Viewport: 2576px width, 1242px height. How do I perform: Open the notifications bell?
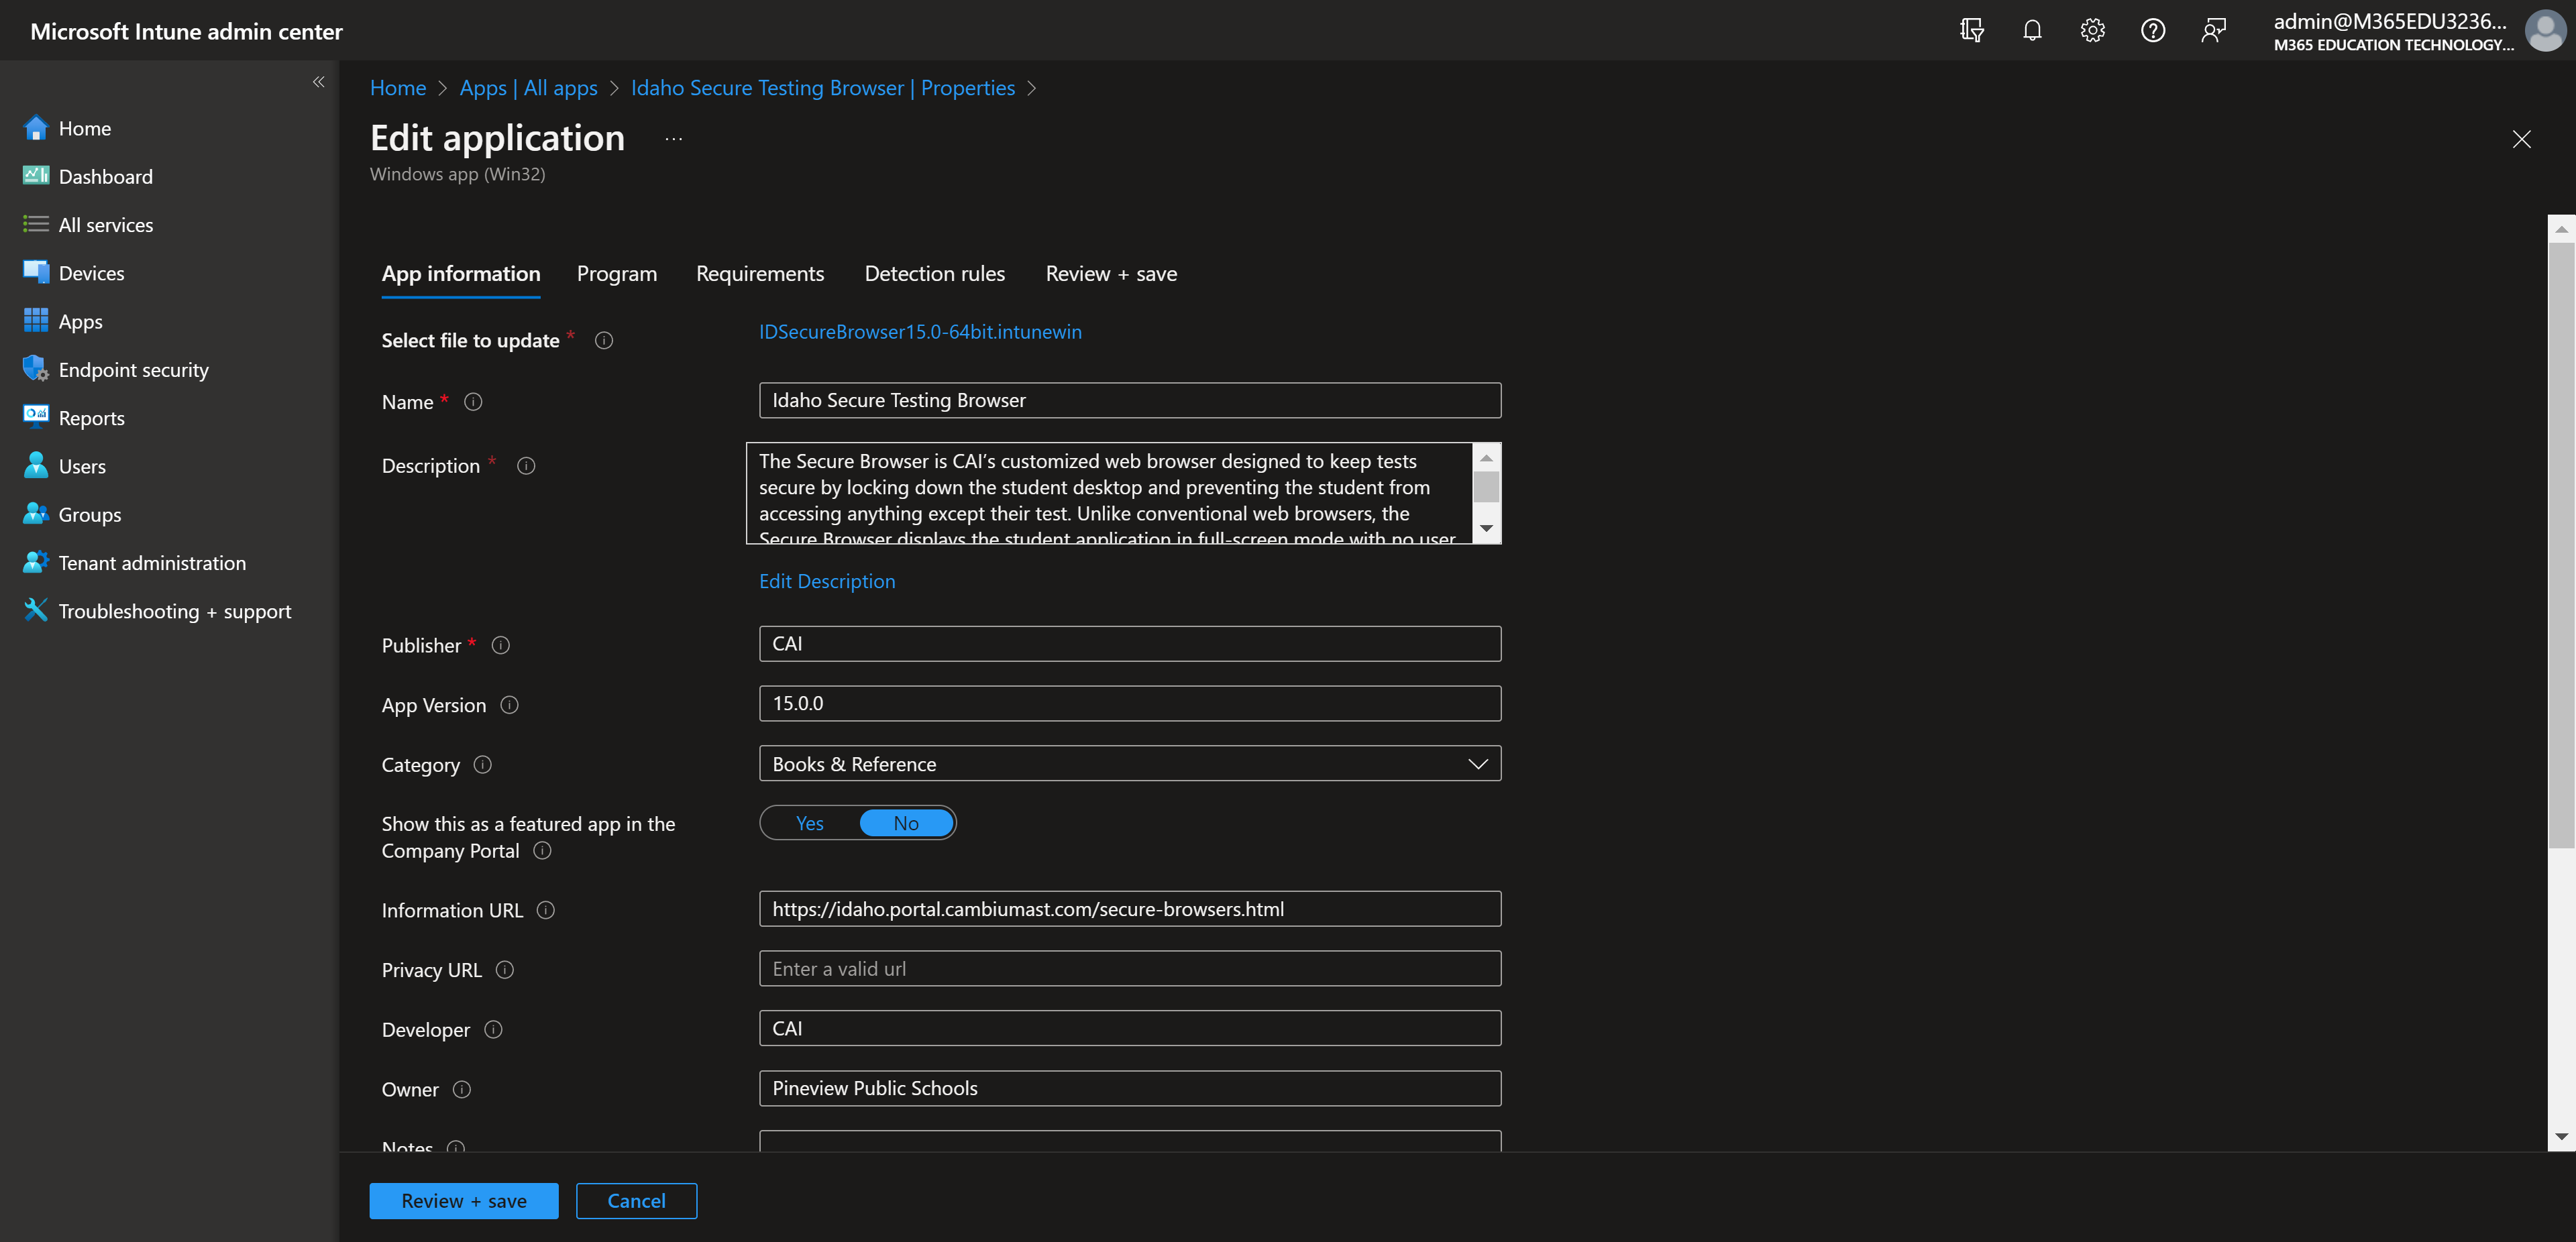pos(2032,30)
